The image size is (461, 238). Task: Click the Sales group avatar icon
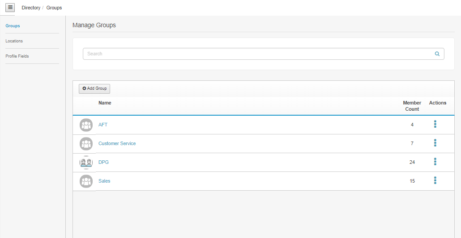tap(86, 181)
